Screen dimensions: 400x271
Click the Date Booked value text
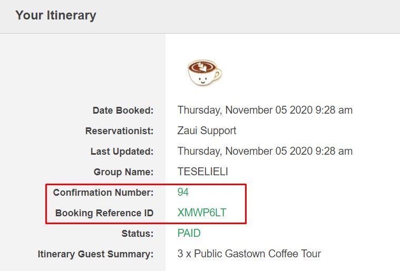pos(265,111)
